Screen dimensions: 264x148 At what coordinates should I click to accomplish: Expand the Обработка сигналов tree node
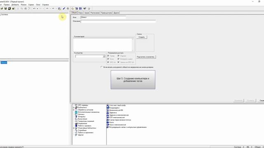pyautogui.click(x=73, y=110)
